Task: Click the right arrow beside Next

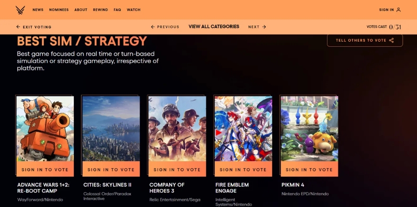Action: (264, 27)
